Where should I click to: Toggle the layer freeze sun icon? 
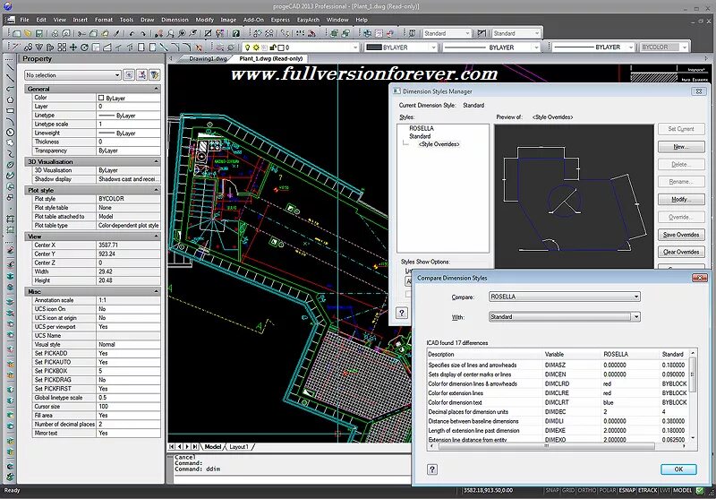256,47
